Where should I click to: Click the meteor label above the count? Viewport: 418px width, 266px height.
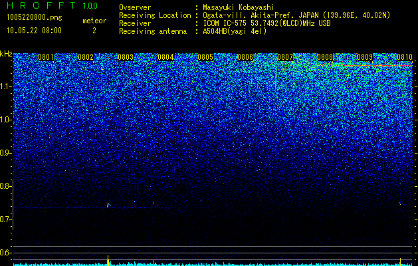coord(94,21)
